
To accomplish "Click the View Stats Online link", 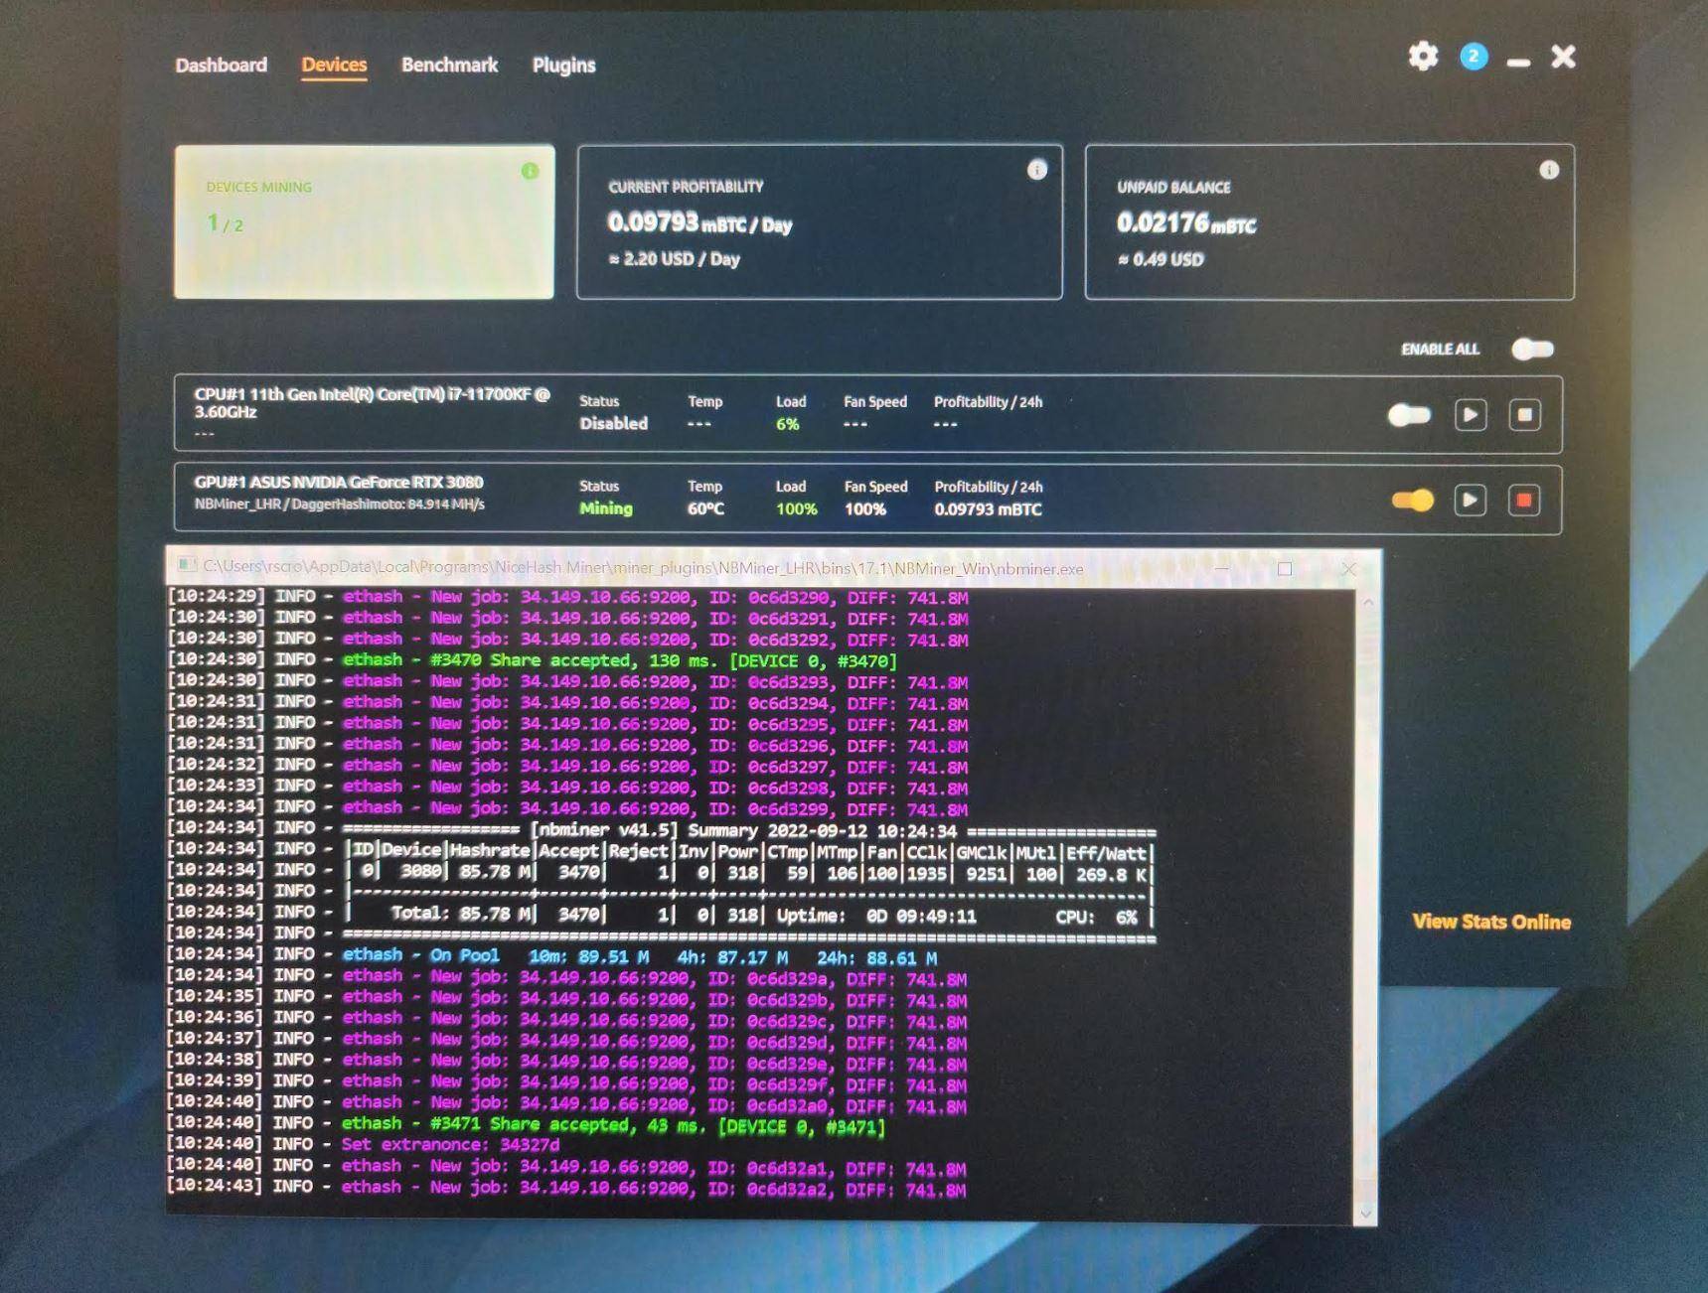I will 1490,922.
